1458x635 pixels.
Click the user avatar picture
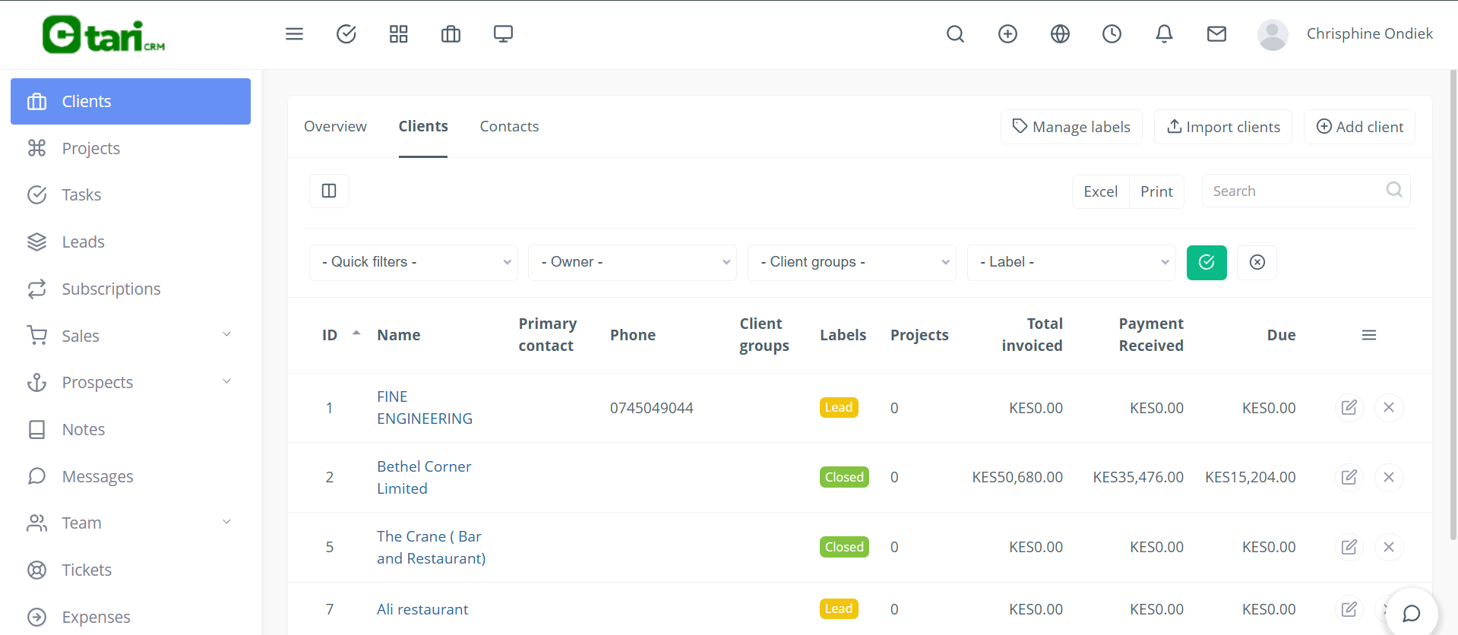tap(1272, 34)
